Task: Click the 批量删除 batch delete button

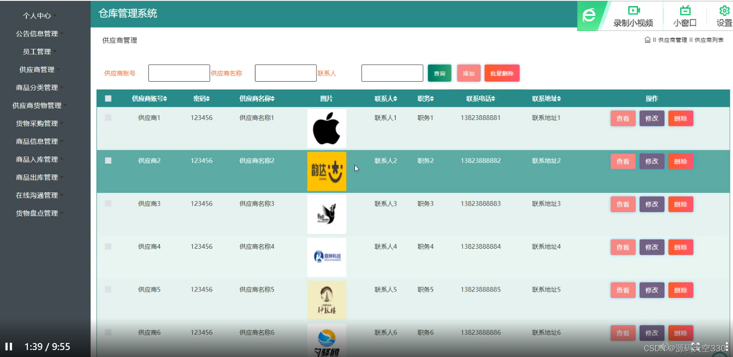Action: 502,73
